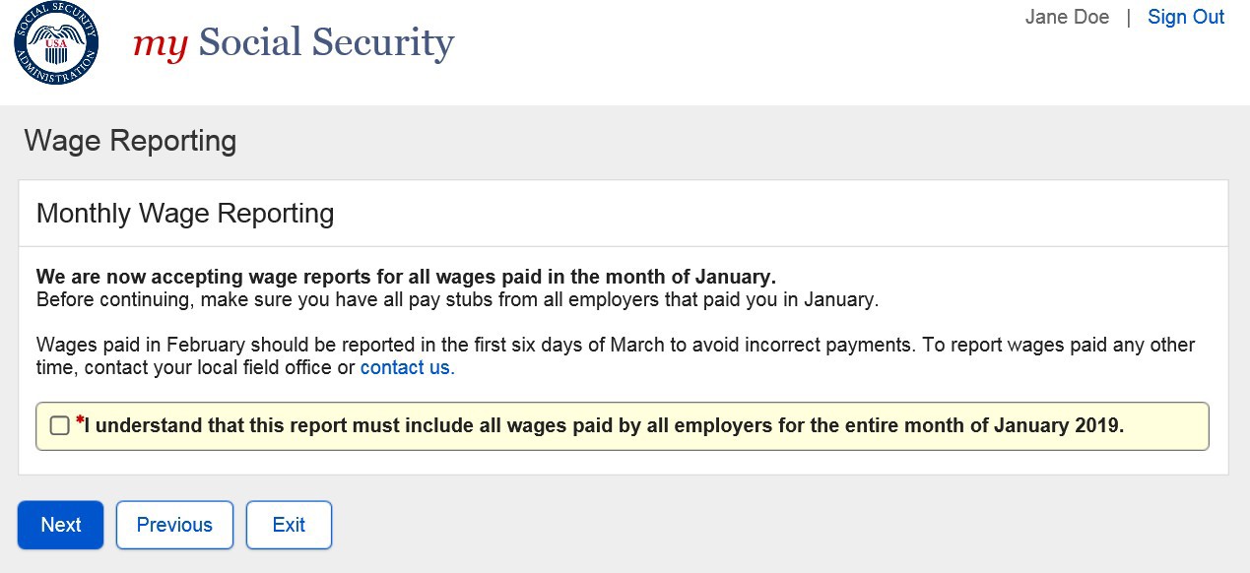Select the Monthly Wage Reporting section heading
The image size is (1250, 573).
pyautogui.click(x=185, y=214)
